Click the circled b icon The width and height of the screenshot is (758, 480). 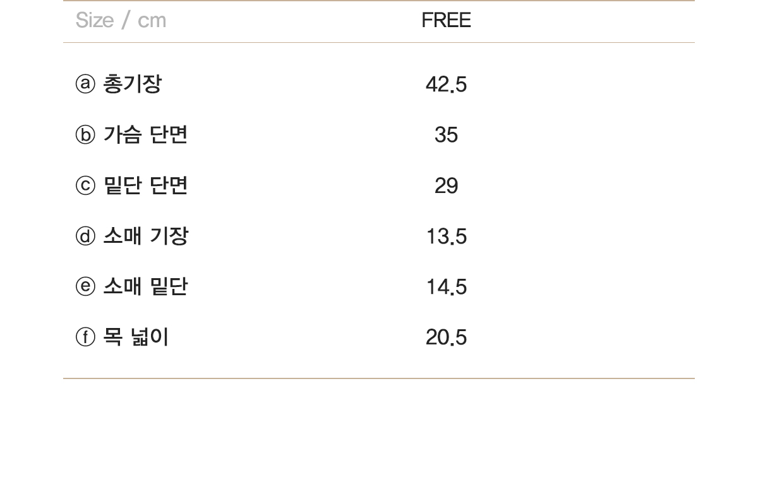[x=85, y=134]
